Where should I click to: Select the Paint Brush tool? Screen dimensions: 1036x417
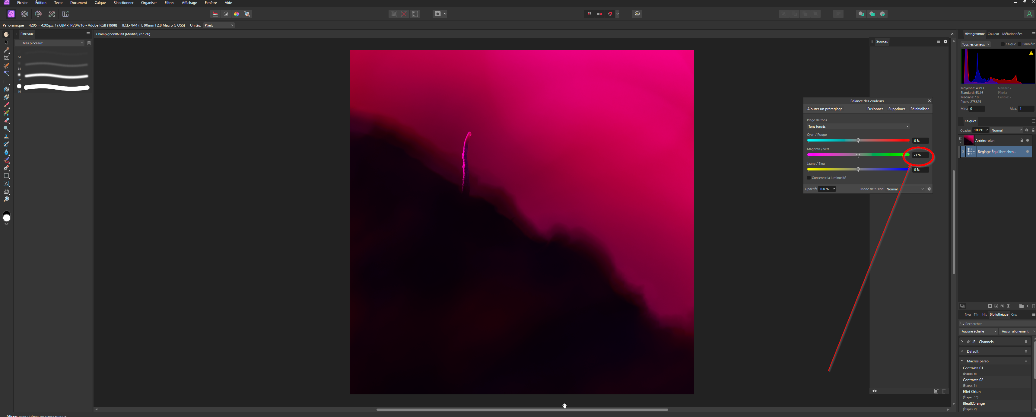click(x=6, y=105)
